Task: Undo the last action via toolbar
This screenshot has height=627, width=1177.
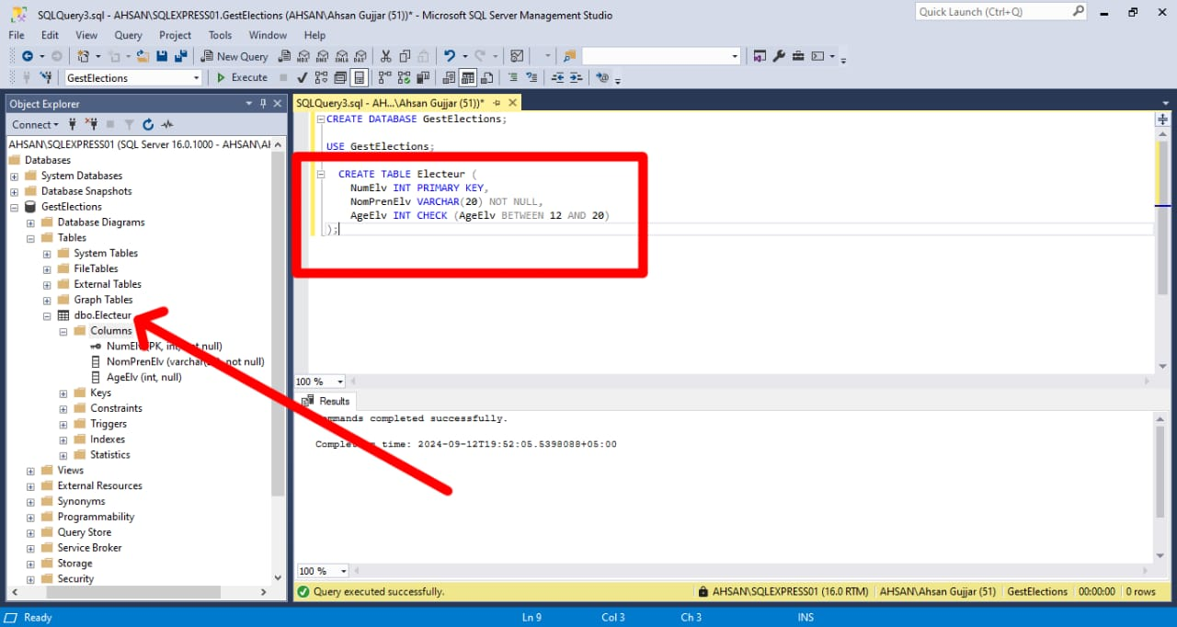Action: pyautogui.click(x=450, y=56)
